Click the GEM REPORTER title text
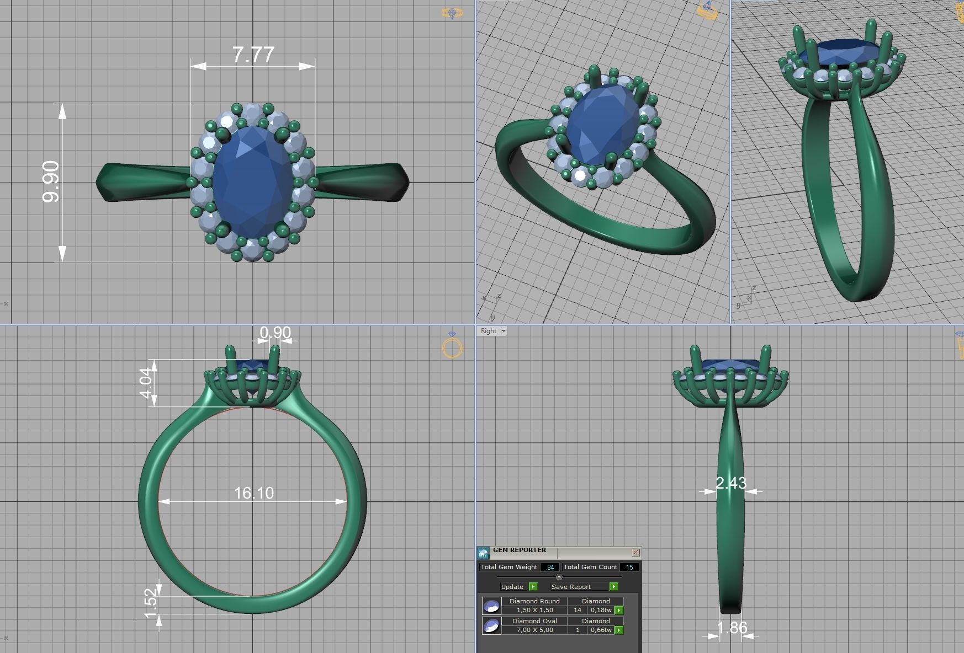 click(x=520, y=550)
